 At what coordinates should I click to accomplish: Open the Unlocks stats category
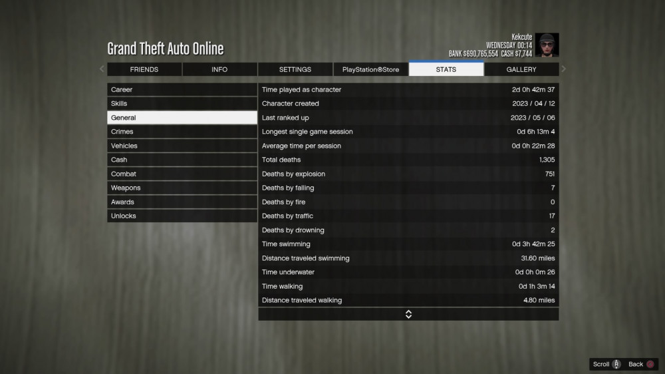182,216
